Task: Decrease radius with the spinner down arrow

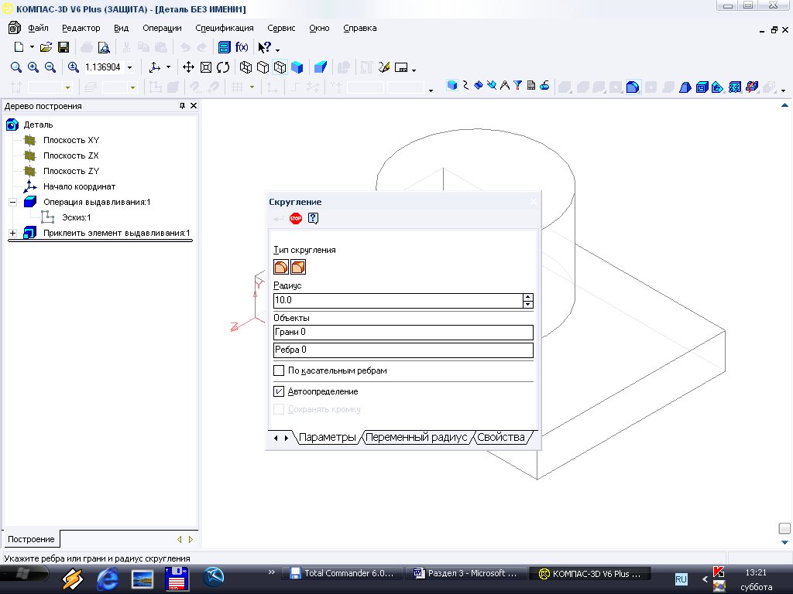Action: point(528,304)
